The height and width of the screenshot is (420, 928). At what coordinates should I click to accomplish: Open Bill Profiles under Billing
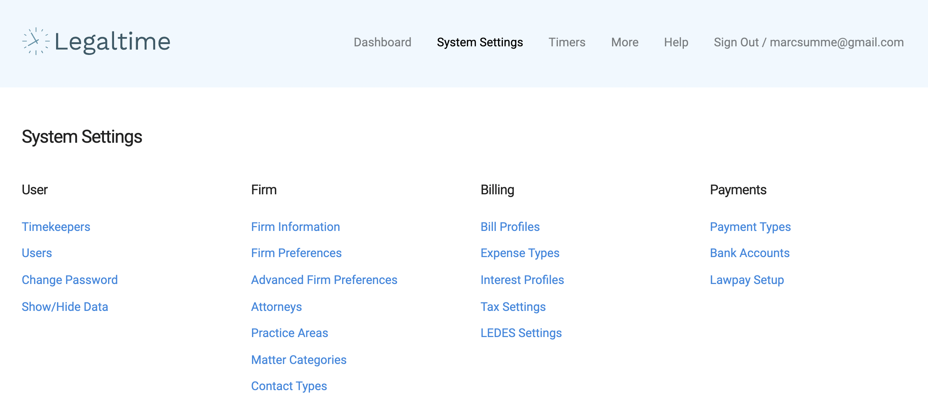pyautogui.click(x=510, y=227)
